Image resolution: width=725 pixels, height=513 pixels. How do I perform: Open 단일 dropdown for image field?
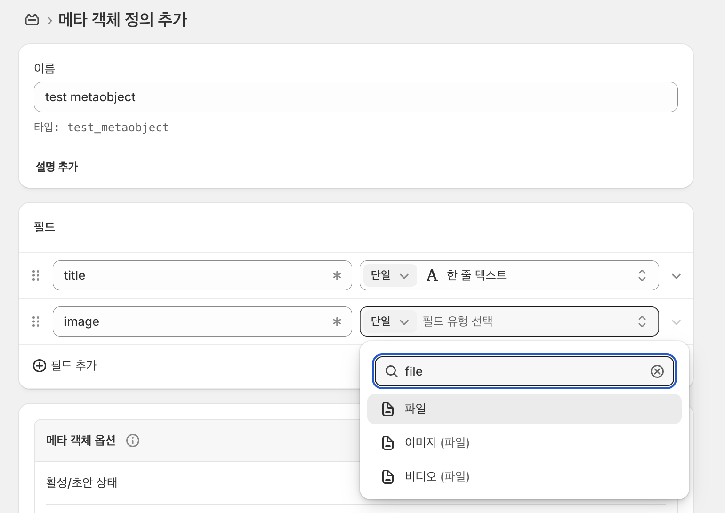[389, 321]
